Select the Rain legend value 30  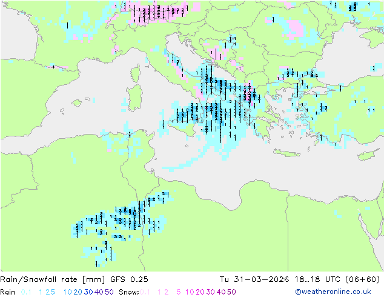[x=88, y=292]
